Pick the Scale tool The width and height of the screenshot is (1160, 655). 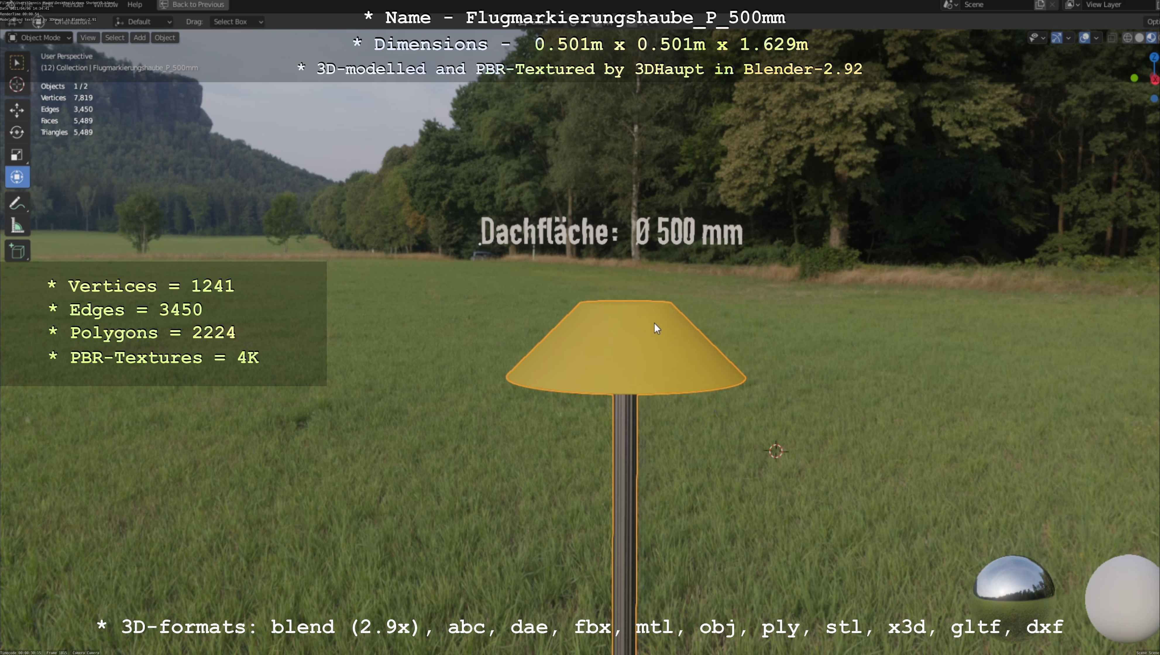[x=17, y=155]
